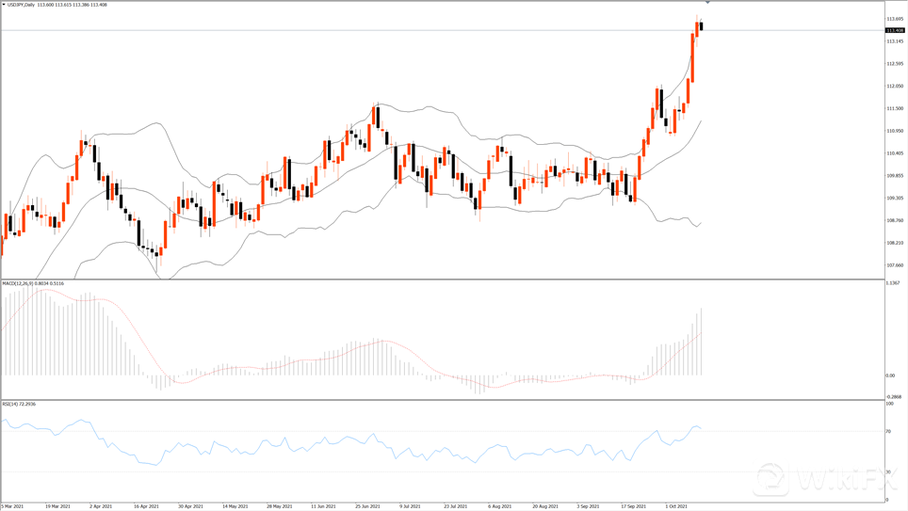
Task: Click the RSI 70 level scale label
Action: point(888,432)
